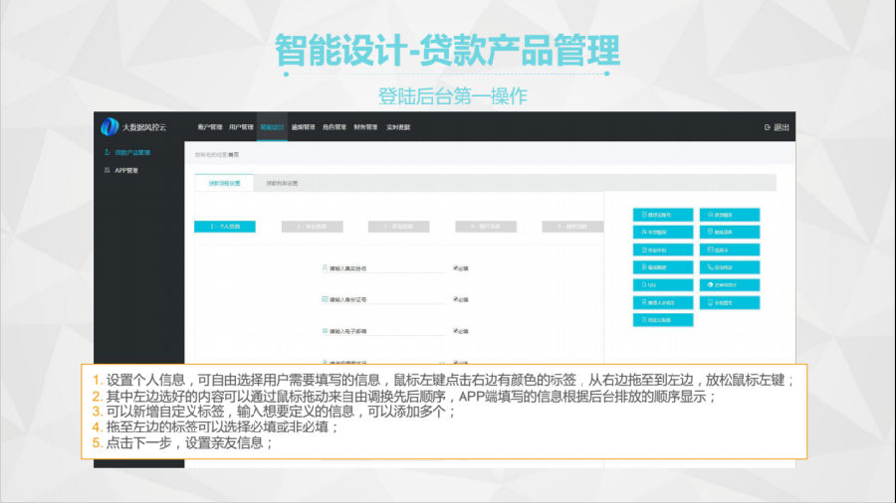The image size is (896, 503).
Task: Open the 用户管理 top menu
Action: (x=241, y=127)
